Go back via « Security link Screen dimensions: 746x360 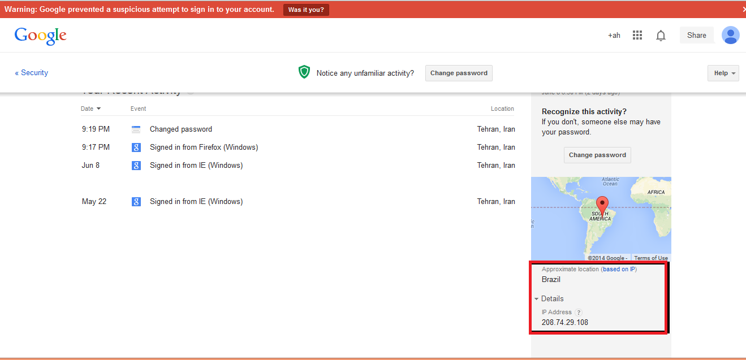click(x=32, y=73)
